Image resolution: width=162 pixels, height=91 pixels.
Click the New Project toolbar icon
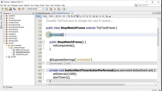coord(7,9)
